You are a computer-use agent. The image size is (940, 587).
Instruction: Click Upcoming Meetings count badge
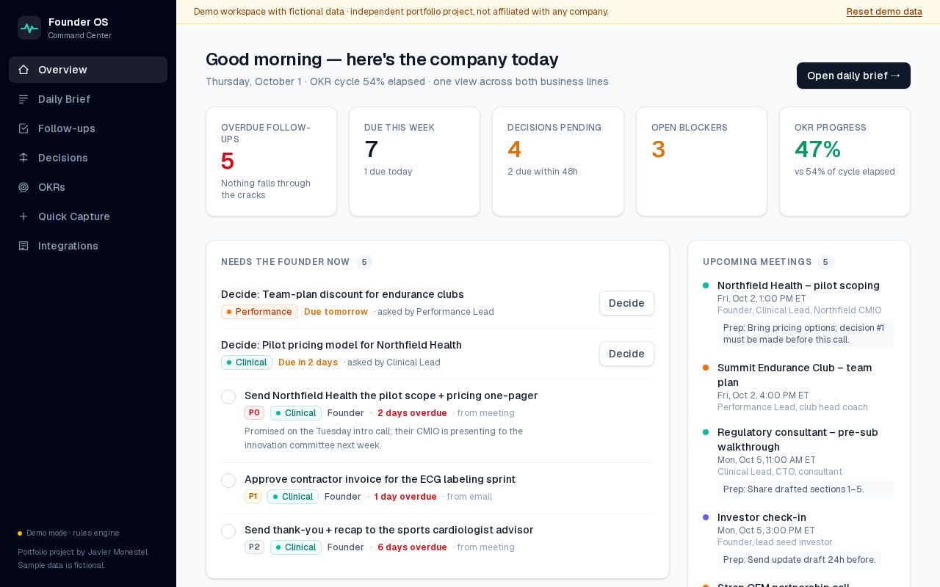pyautogui.click(x=826, y=262)
